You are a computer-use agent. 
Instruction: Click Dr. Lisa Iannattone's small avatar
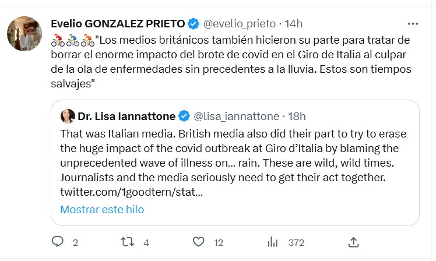tap(68, 115)
